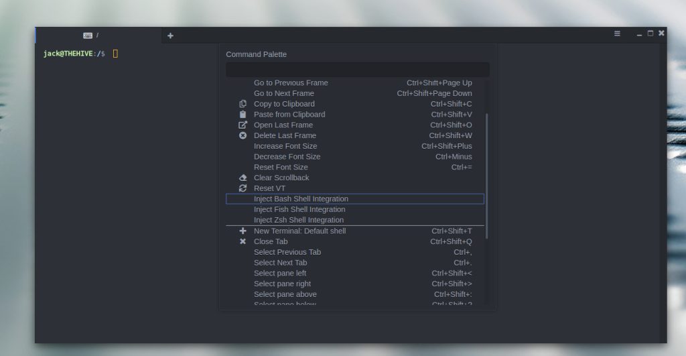Add a new tab with plus button
Image resolution: width=686 pixels, height=356 pixels.
click(x=170, y=36)
